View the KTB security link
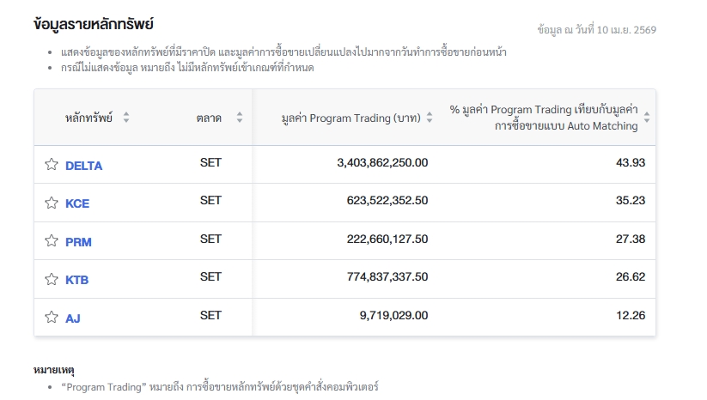Screen dimensions: 707x400 pos(76,280)
